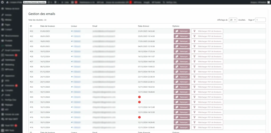Click the envelope icon on row #17 Renvoyer

click(177, 112)
